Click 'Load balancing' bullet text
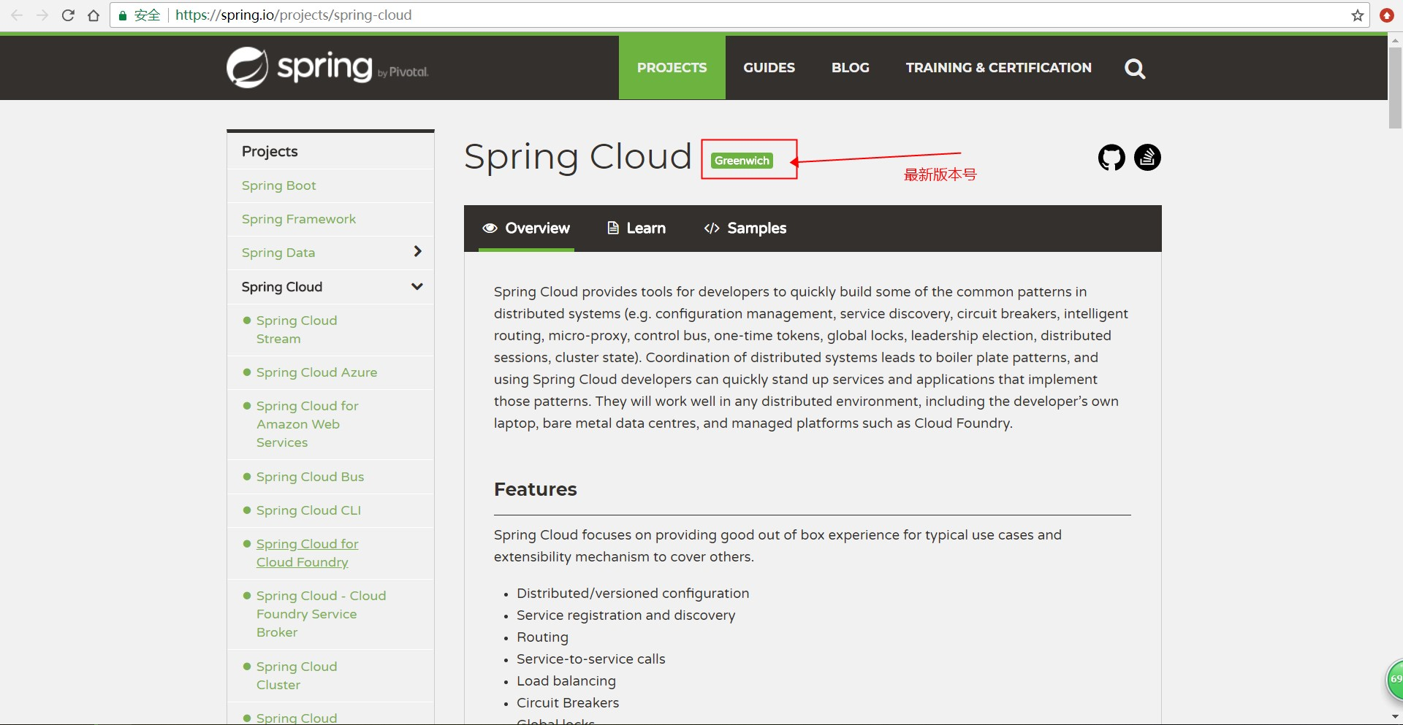This screenshot has height=725, width=1403. tap(566, 681)
